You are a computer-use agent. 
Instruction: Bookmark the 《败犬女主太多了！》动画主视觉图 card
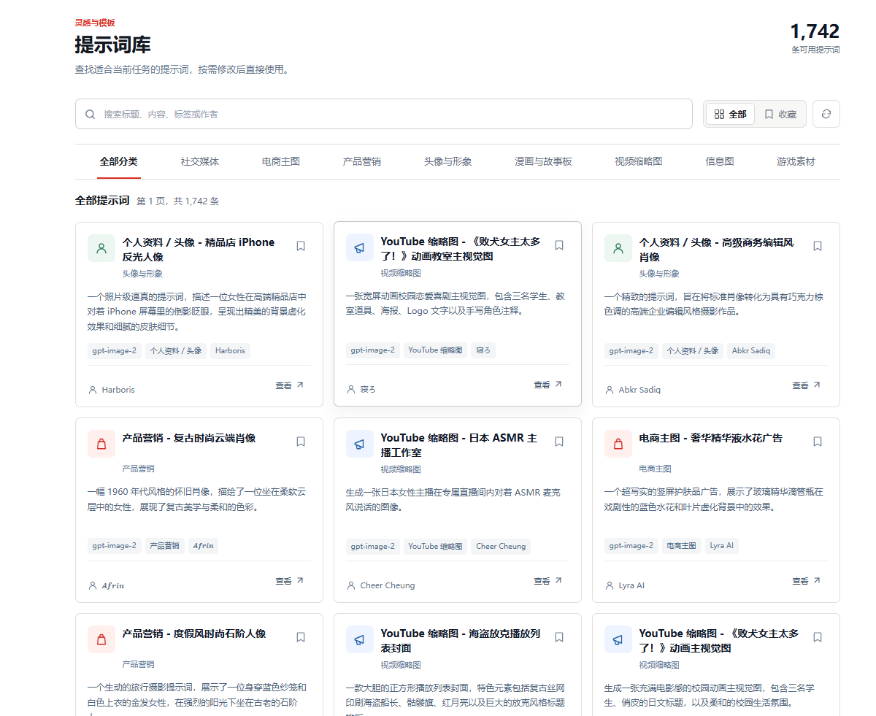[x=818, y=637]
